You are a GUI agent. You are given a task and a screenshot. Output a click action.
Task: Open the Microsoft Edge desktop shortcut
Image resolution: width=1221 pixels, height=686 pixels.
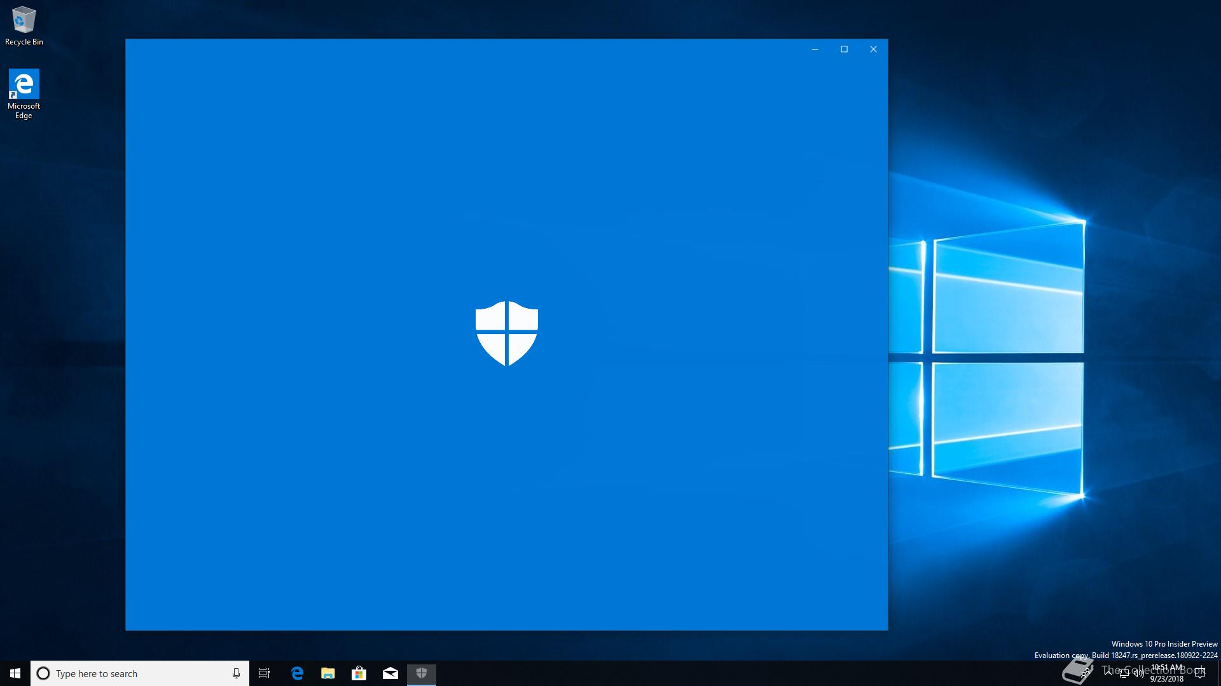24,94
